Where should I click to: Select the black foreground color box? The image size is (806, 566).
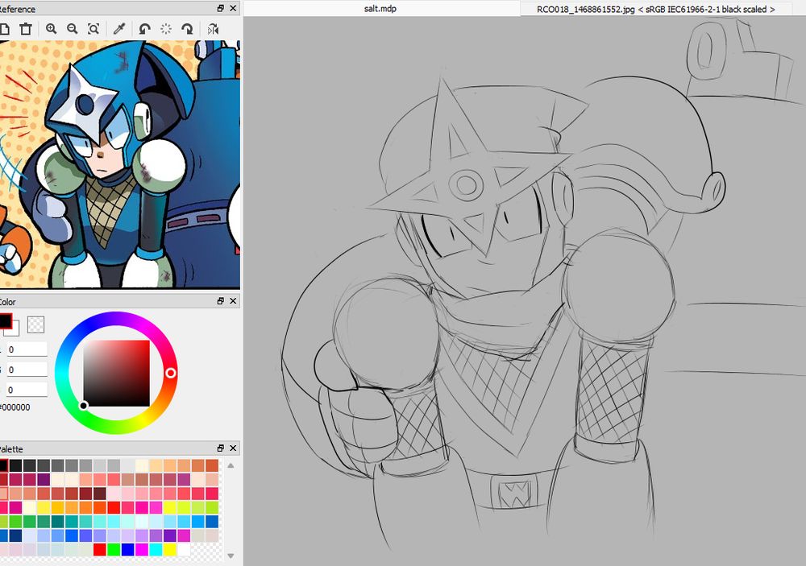(5, 321)
